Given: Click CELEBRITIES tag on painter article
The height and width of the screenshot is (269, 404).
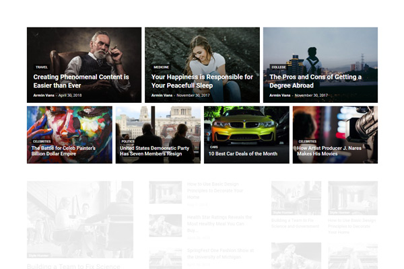Looking at the screenshot, I should 42,141.
